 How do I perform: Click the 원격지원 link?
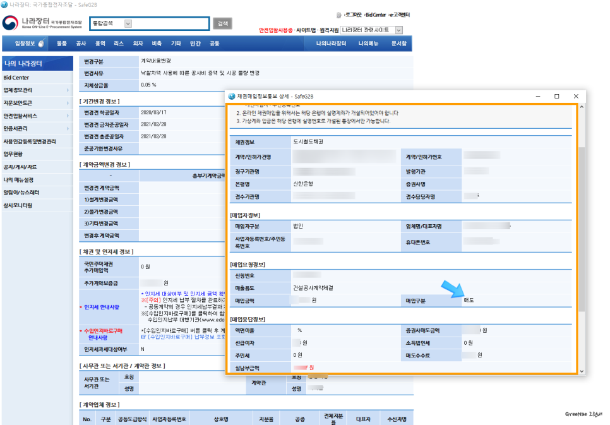tap(329, 30)
